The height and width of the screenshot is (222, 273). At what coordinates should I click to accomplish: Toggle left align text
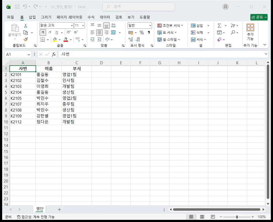pos(92,33)
